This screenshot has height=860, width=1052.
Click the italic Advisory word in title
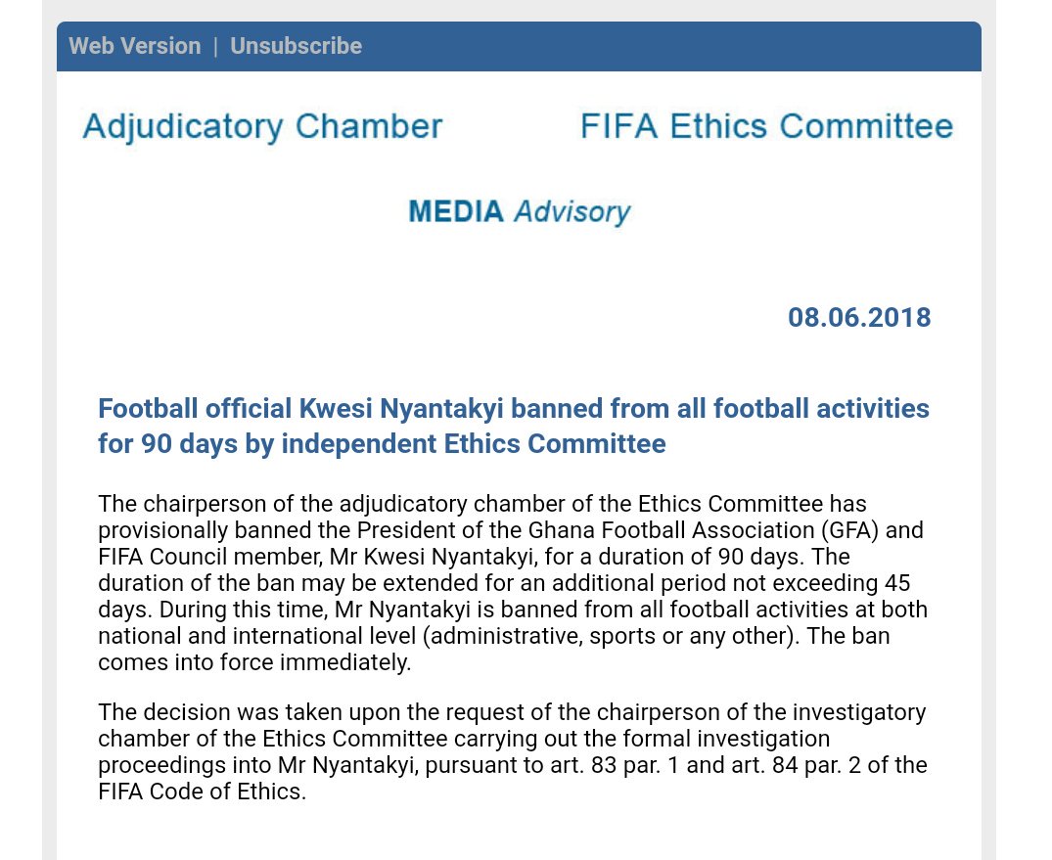click(572, 212)
